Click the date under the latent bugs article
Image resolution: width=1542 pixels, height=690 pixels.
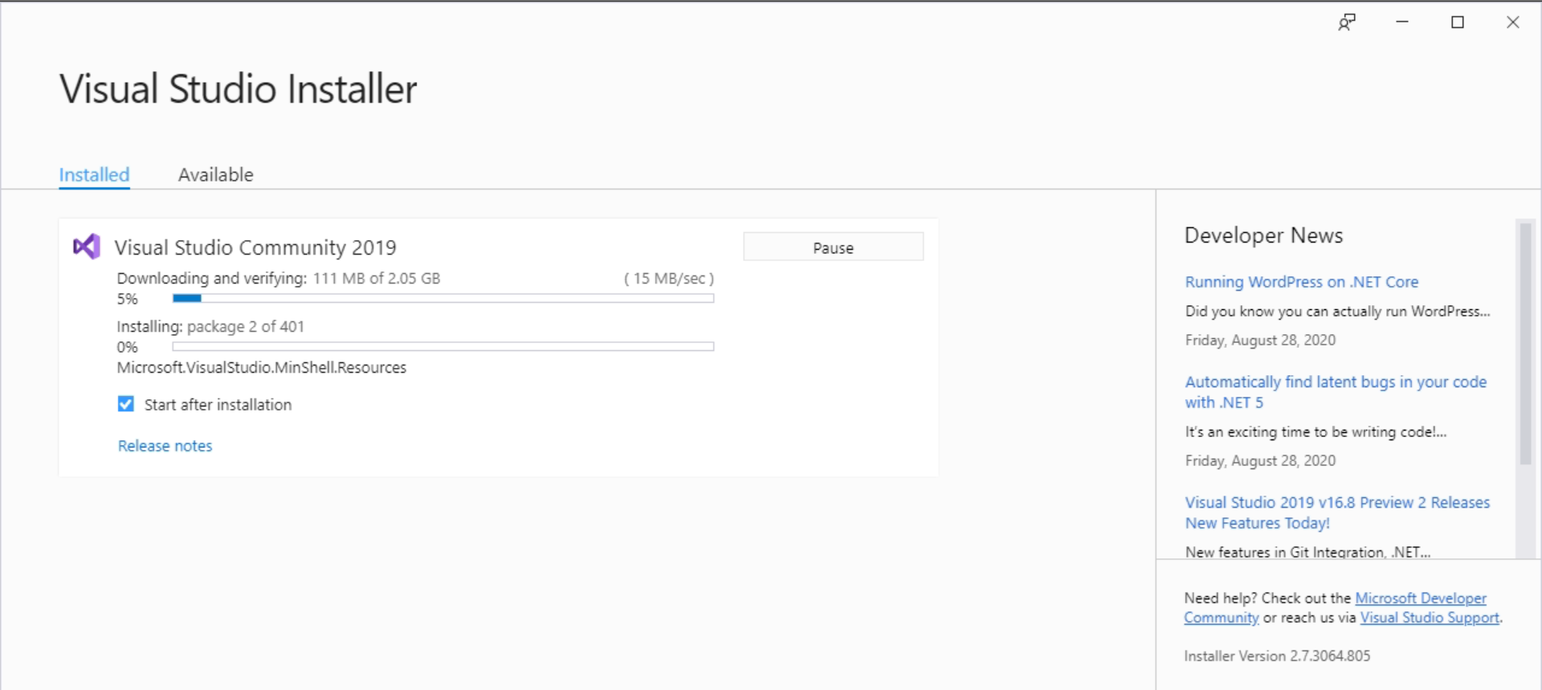click(x=1260, y=461)
